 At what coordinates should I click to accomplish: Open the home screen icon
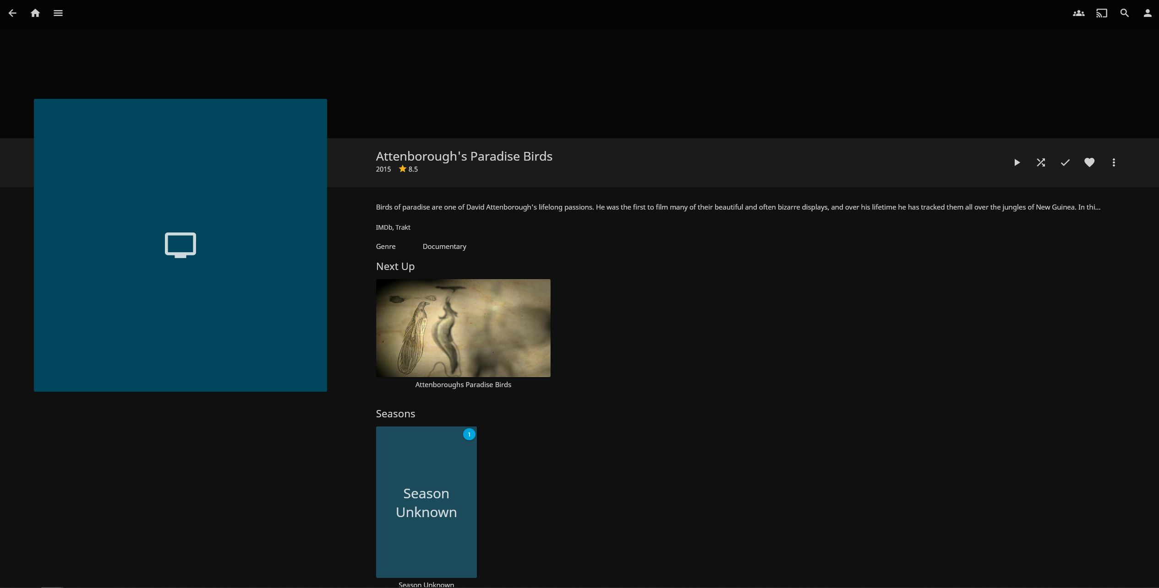35,13
